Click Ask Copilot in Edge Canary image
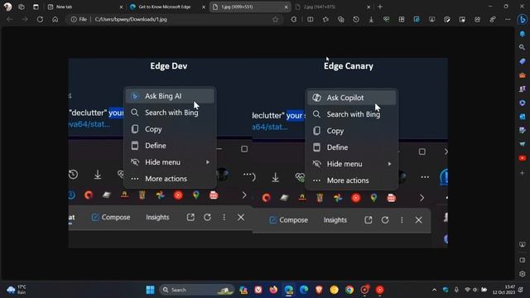 tap(351, 98)
